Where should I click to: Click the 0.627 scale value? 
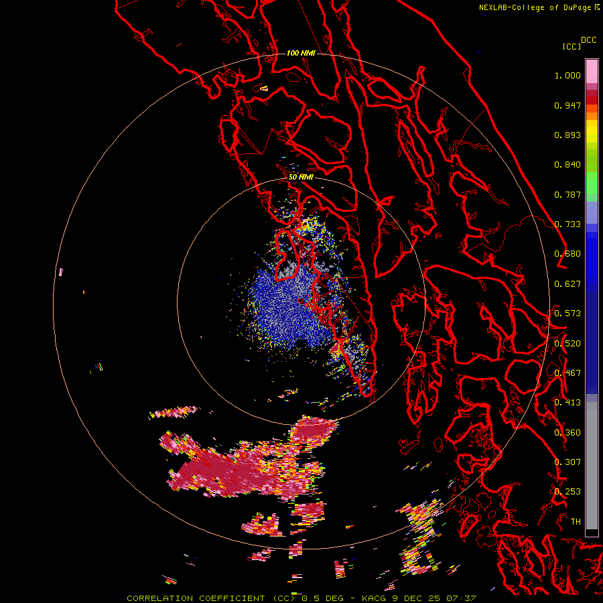tap(567, 284)
